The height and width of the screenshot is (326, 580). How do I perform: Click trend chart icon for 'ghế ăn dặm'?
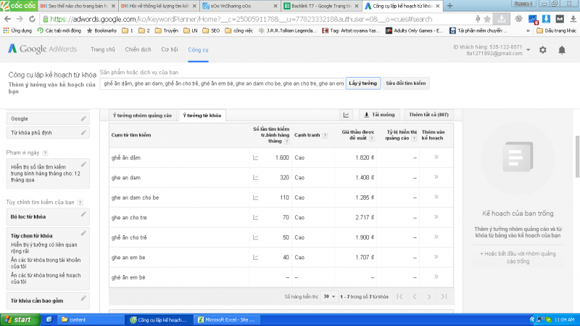point(255,157)
